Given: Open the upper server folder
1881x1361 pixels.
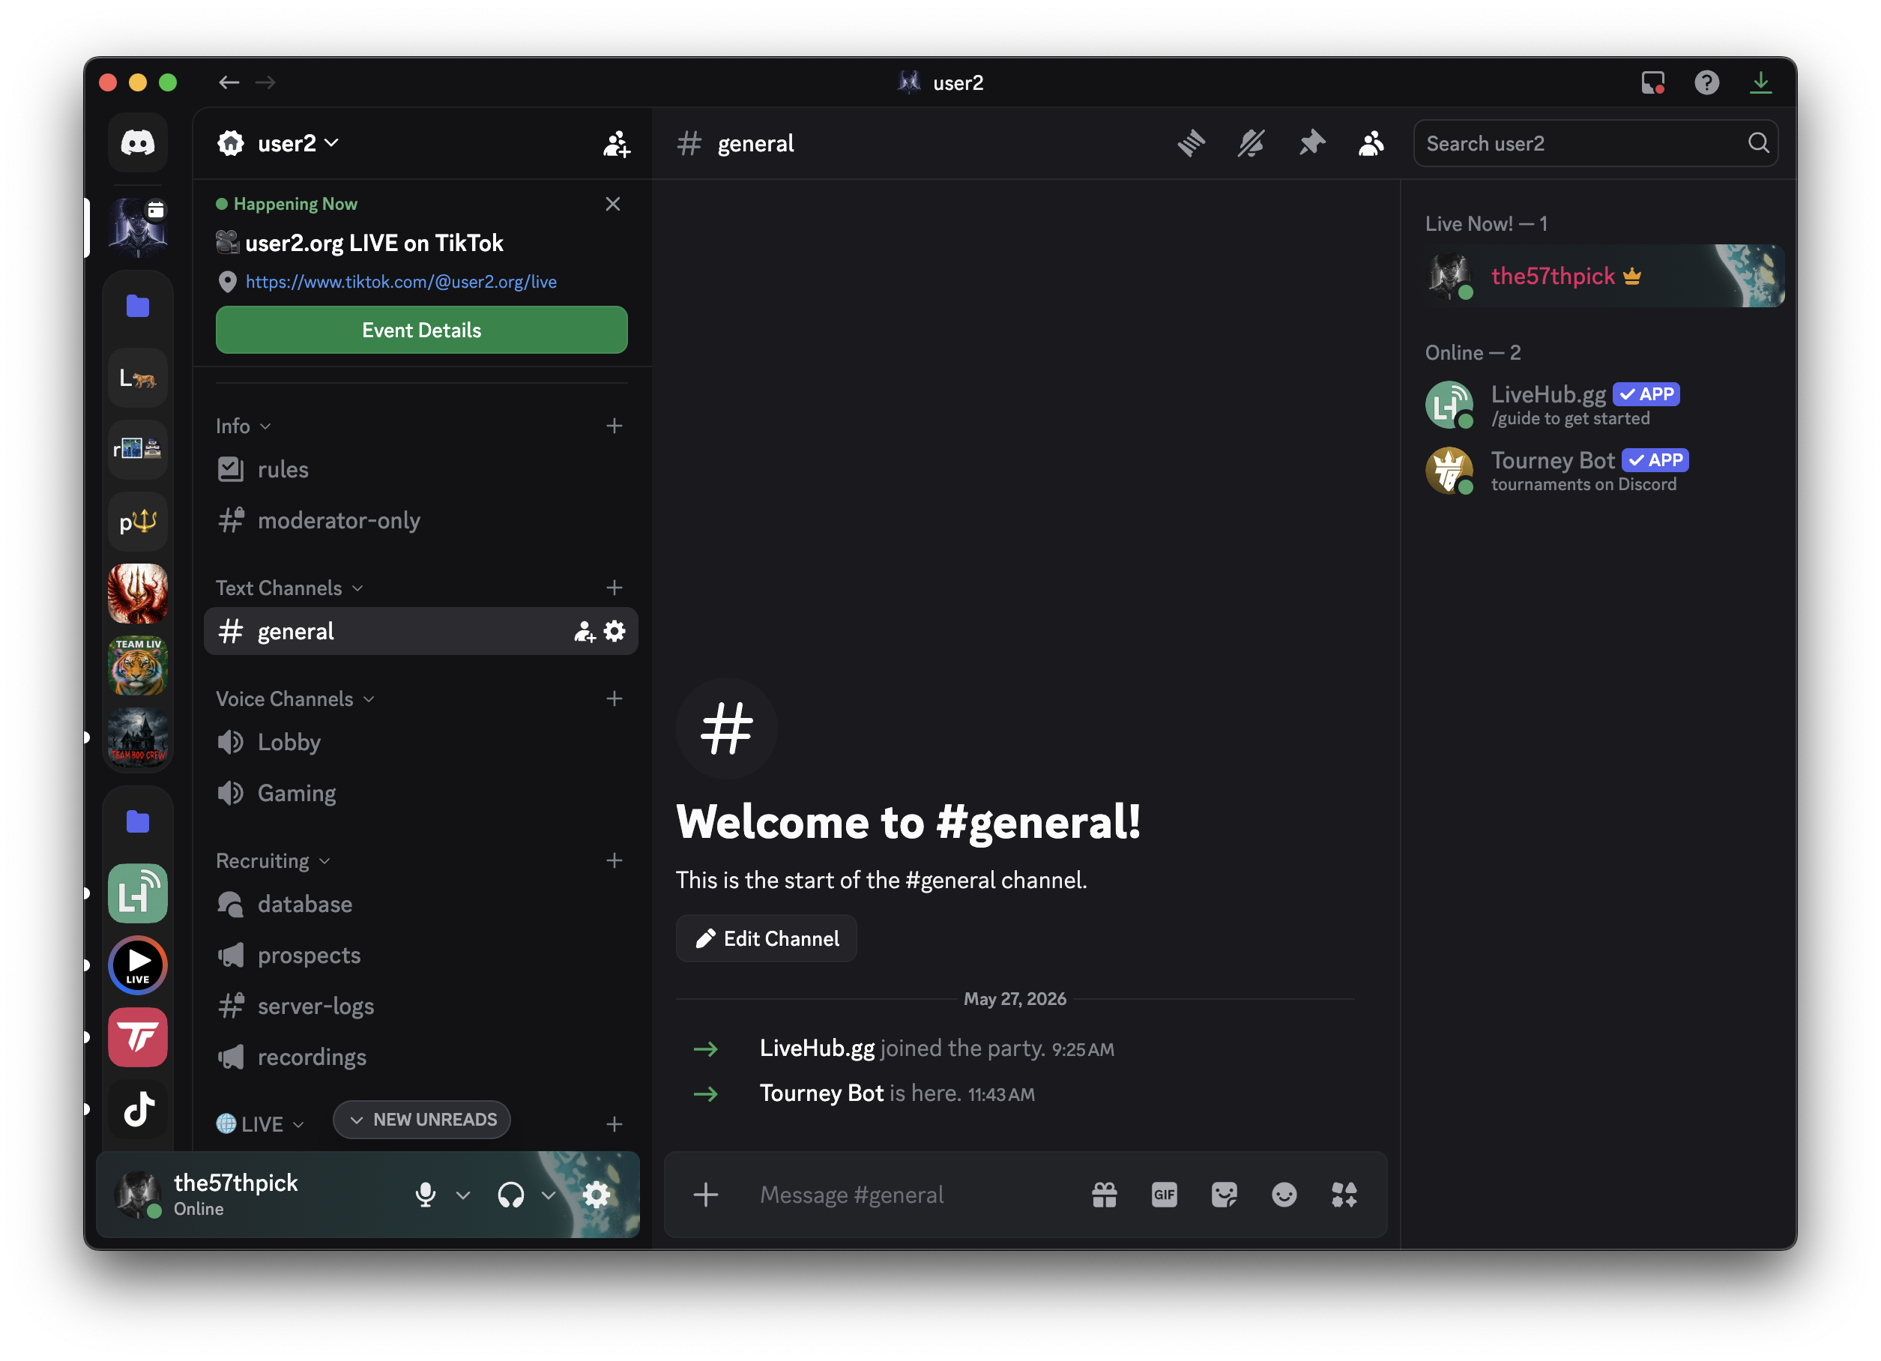Looking at the screenshot, I should (x=138, y=306).
